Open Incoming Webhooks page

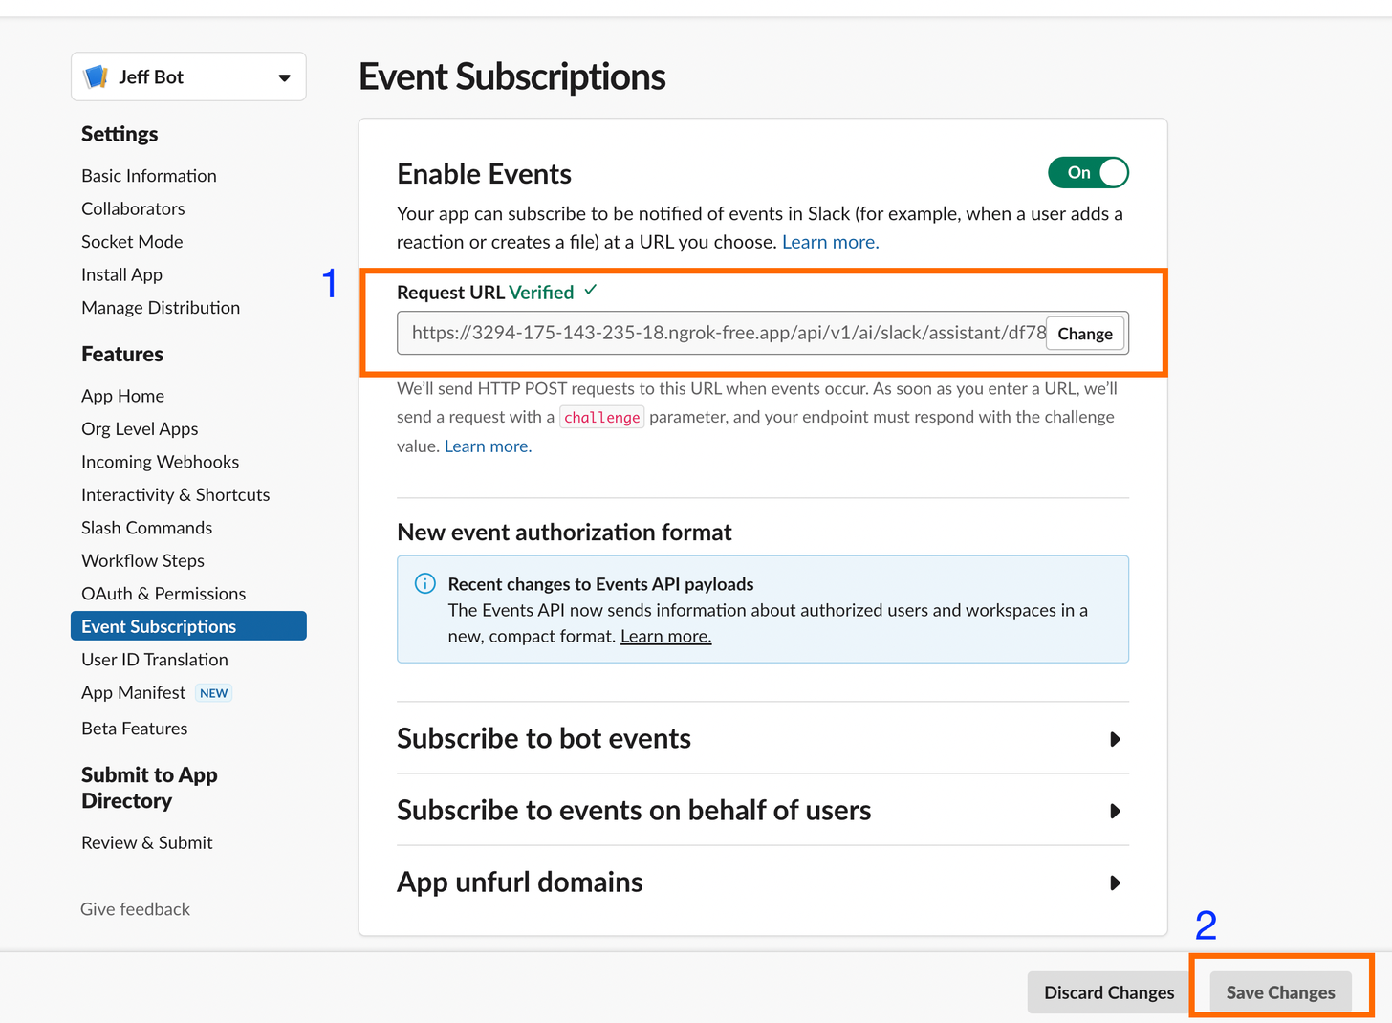pos(160,462)
